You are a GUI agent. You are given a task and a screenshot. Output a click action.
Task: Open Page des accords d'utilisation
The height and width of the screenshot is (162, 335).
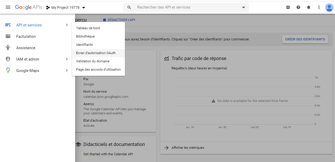(98, 69)
